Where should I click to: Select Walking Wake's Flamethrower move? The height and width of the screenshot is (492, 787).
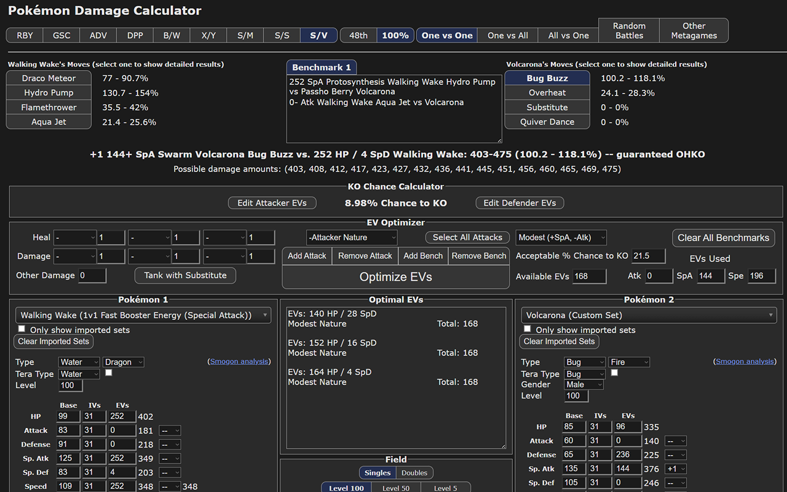pos(49,107)
